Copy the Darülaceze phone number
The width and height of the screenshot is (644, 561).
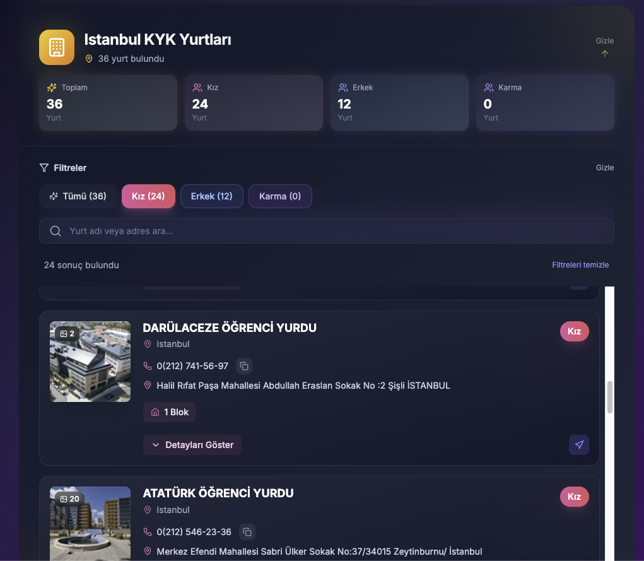(x=244, y=366)
